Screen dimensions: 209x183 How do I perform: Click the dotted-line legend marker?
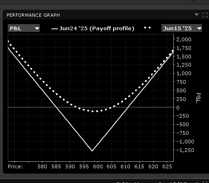pyautogui.click(x=148, y=28)
